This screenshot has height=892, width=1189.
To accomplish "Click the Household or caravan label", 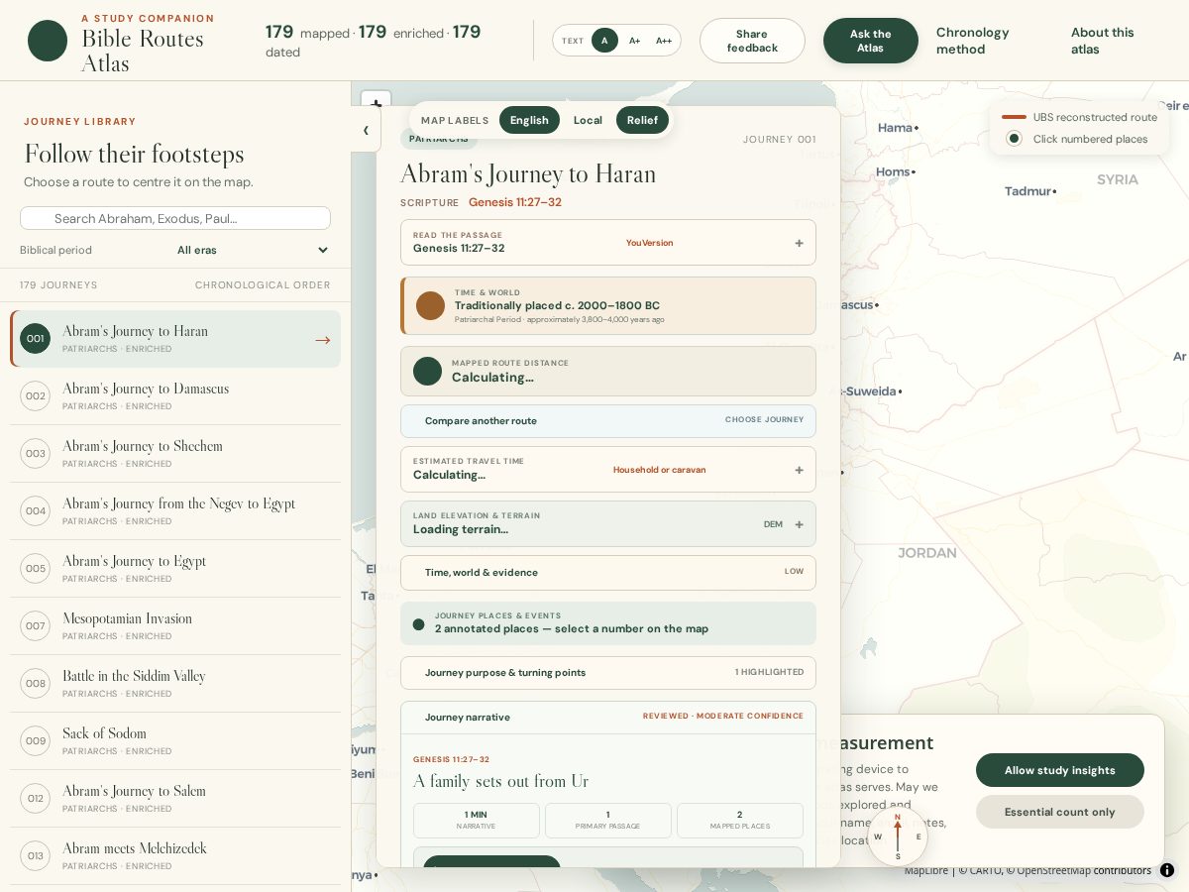I will point(659,470).
